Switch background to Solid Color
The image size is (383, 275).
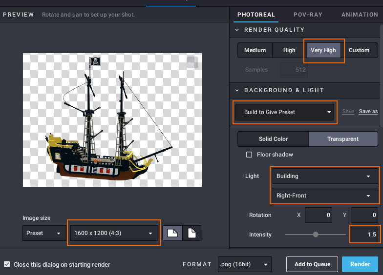(273, 139)
